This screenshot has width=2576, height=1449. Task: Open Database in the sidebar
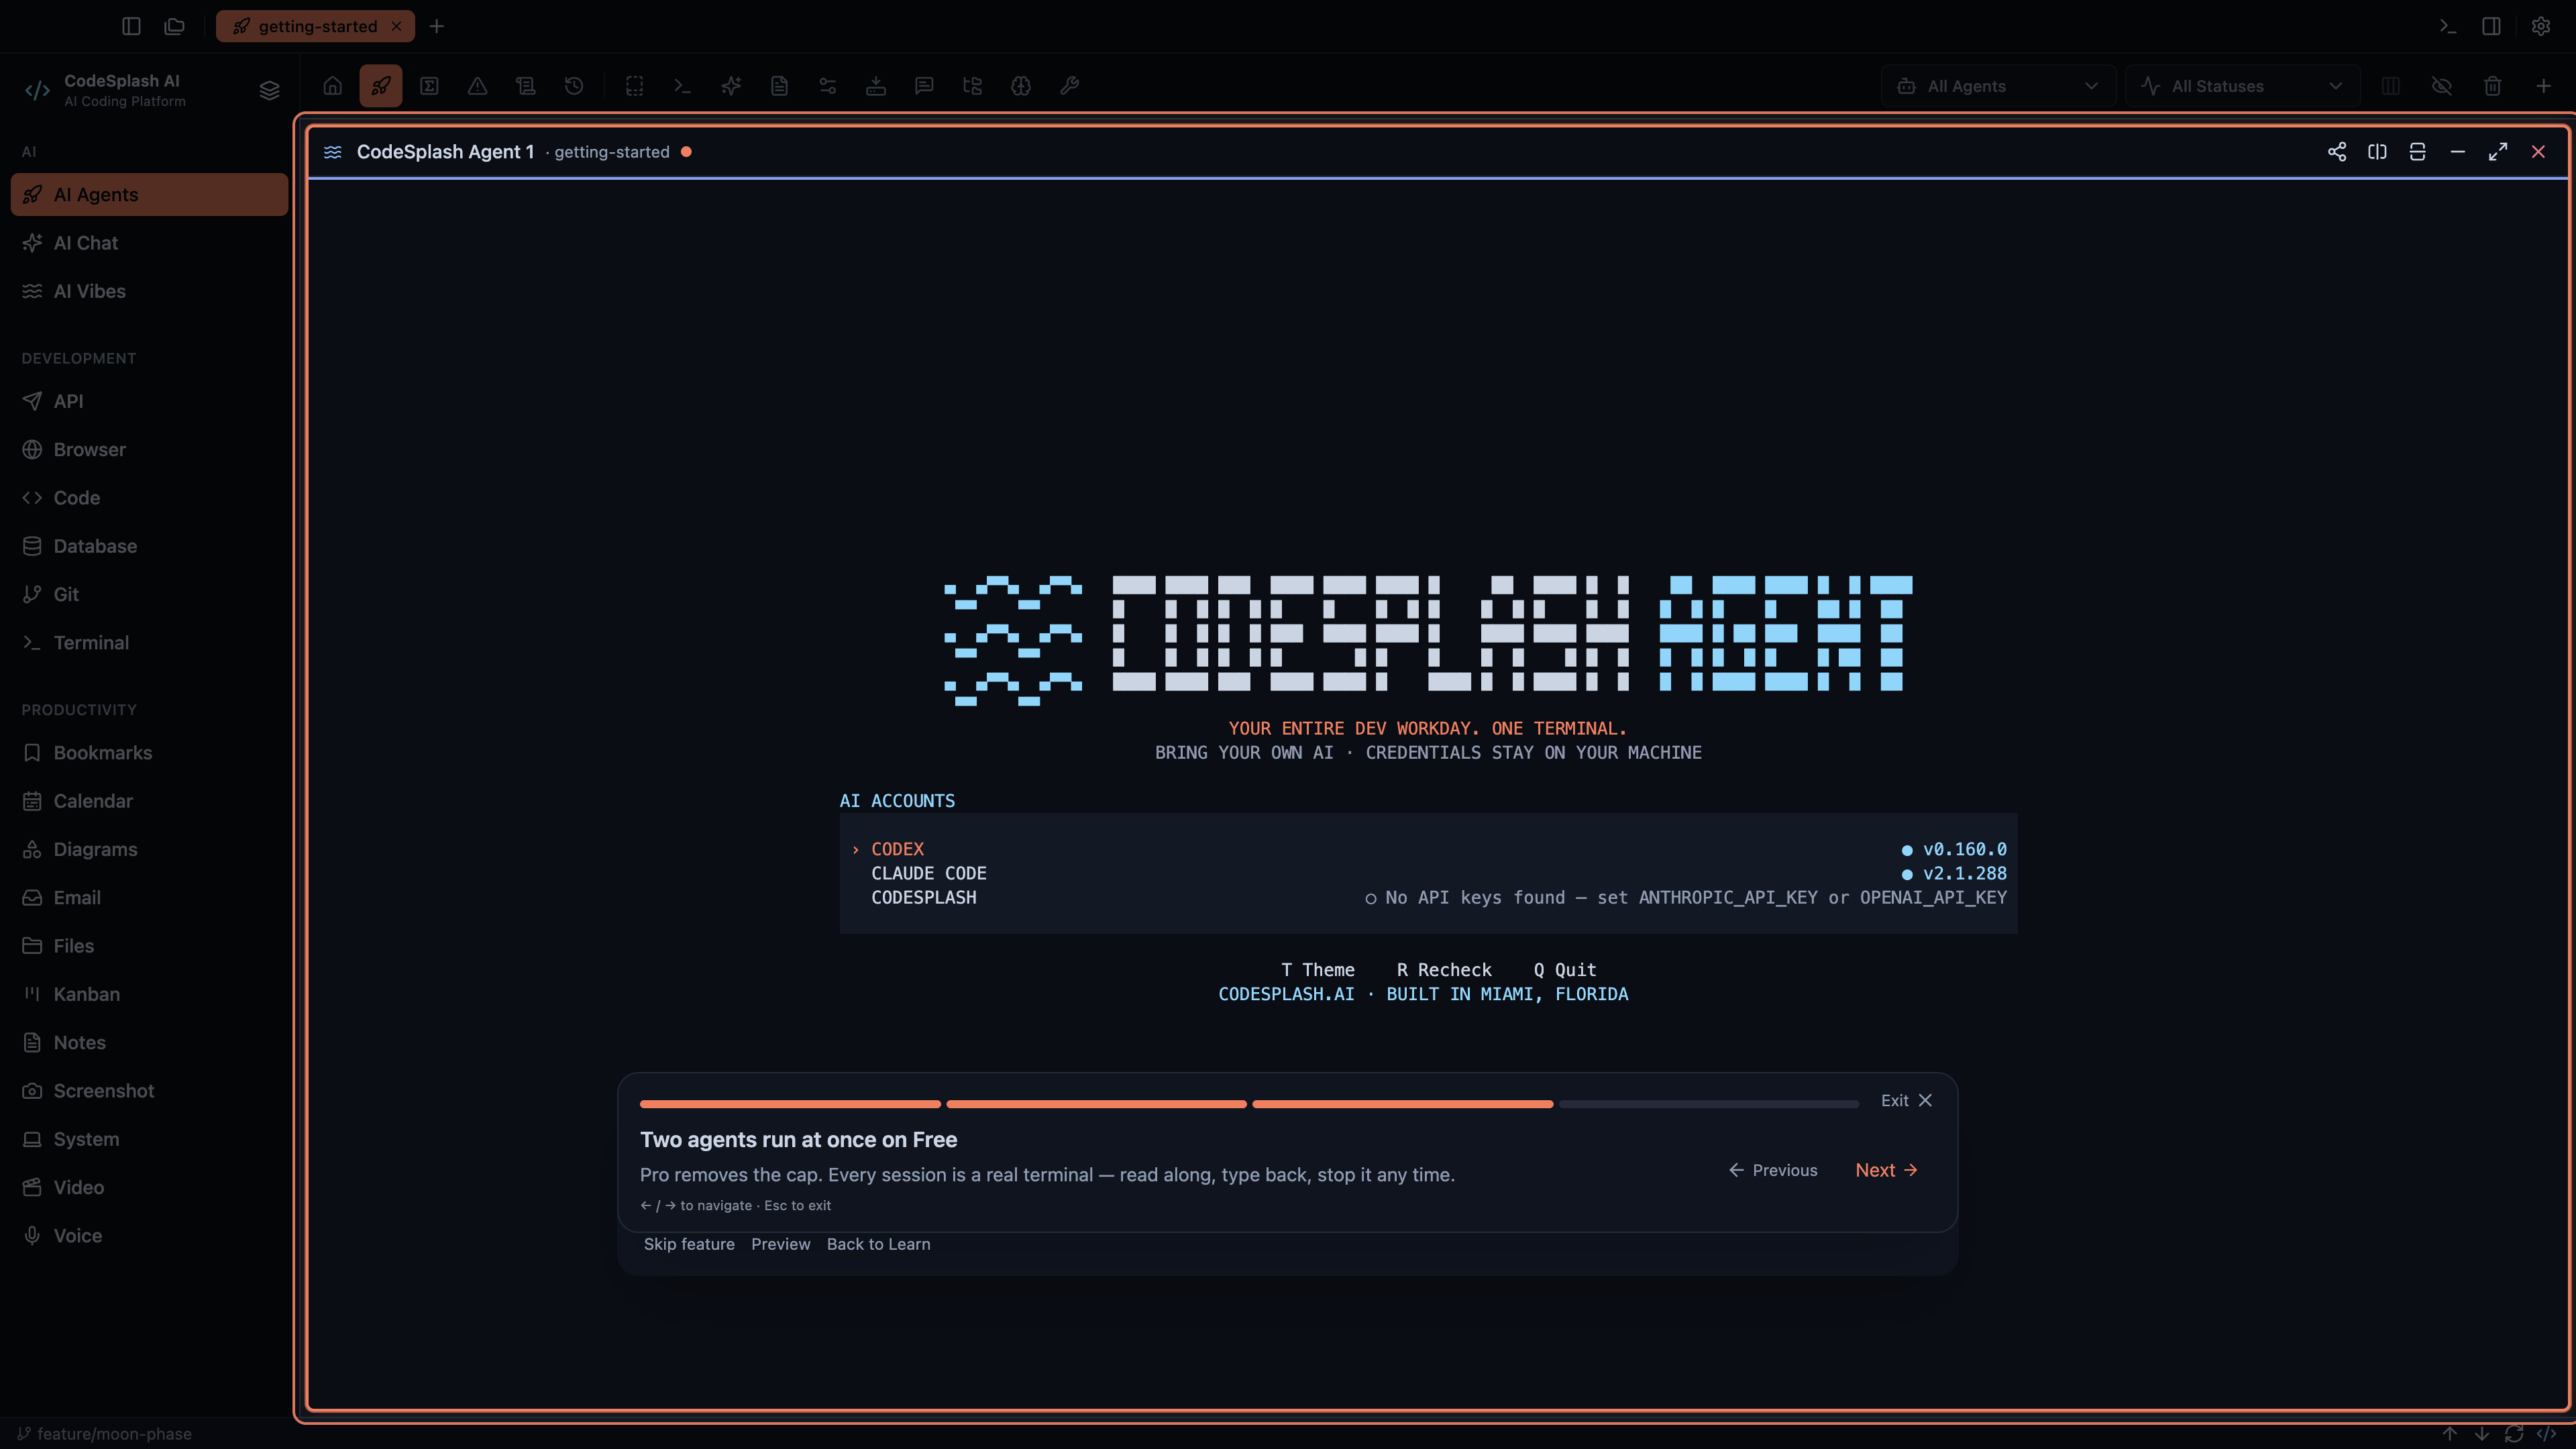(149, 546)
